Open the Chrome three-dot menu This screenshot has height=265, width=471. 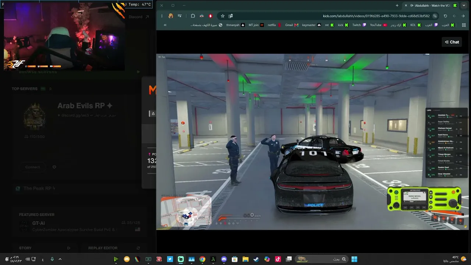tap(162, 16)
